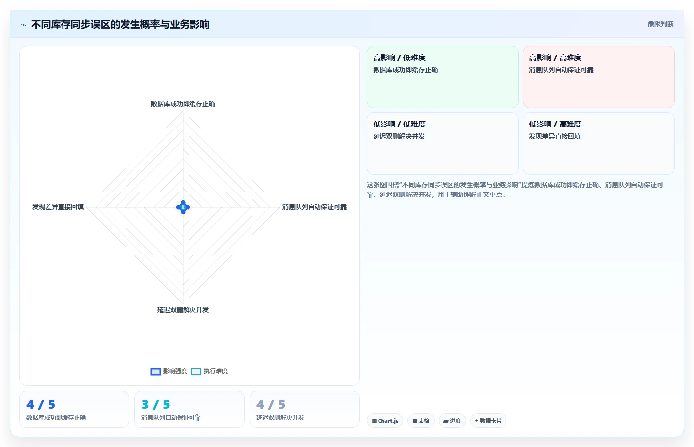The width and height of the screenshot is (694, 447).
Task: Open the 4 / 5 延迟双删解决并发 stat card
Action: 305,409
